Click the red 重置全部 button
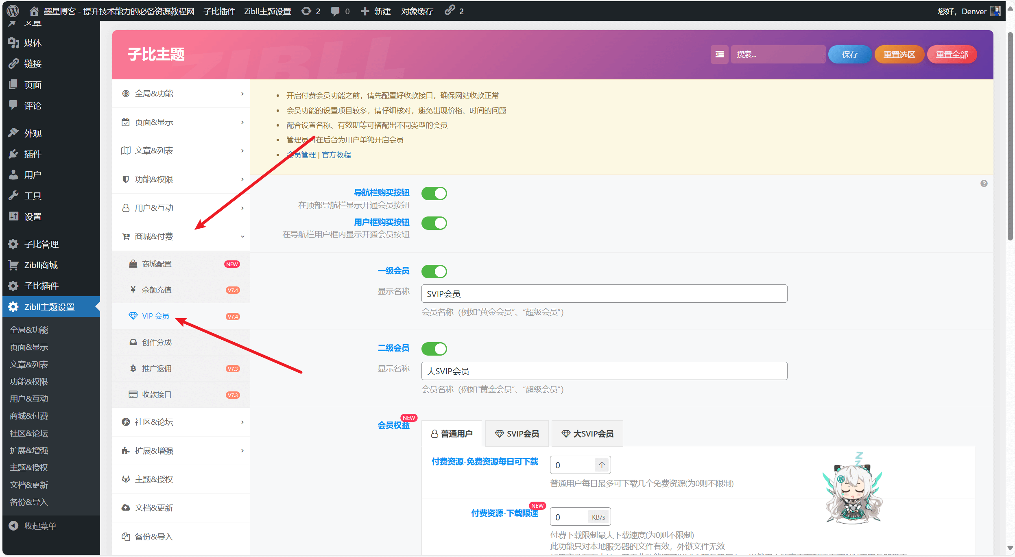The width and height of the screenshot is (1015, 557). (952, 54)
